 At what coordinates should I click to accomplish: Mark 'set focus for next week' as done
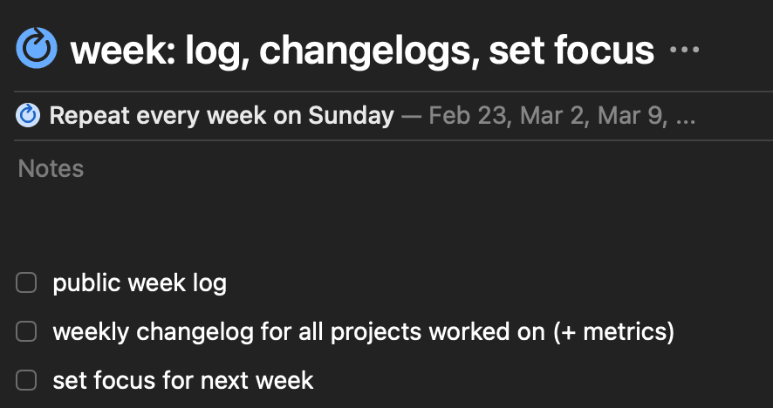[27, 381]
